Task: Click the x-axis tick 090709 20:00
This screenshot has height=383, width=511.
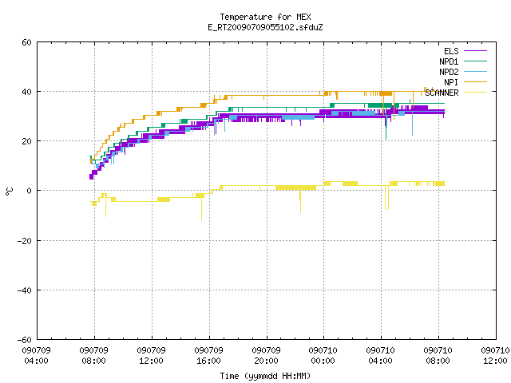Action: (266, 356)
